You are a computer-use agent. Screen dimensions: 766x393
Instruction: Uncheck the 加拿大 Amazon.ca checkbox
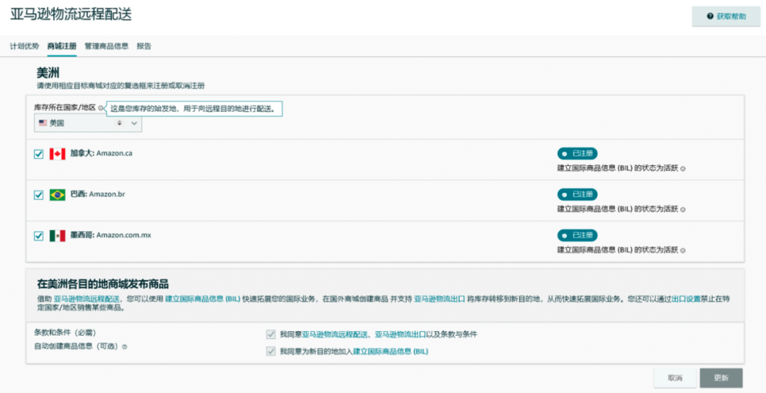click(x=38, y=154)
